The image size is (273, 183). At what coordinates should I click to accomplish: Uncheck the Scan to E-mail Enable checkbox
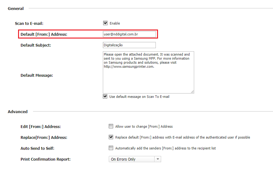(105, 23)
